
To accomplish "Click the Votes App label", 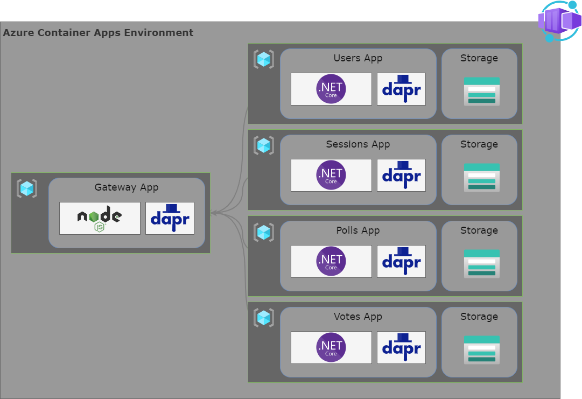I will 358,317.
